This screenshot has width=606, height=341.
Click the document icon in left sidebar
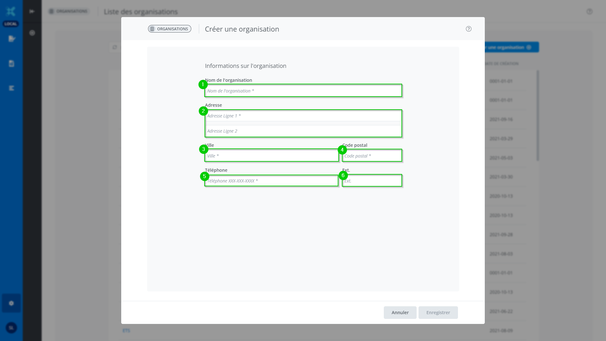(11, 63)
